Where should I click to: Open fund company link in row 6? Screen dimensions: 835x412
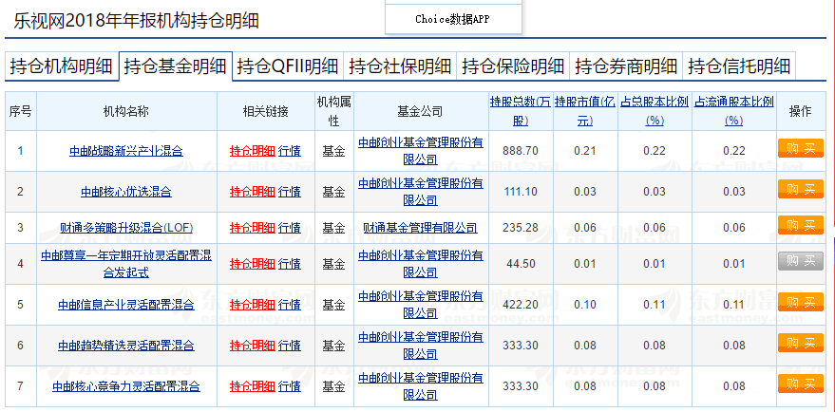[x=421, y=346]
